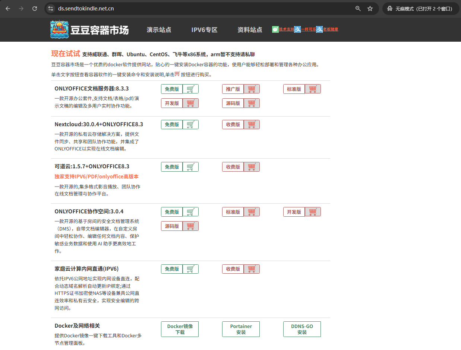
Task: Click 独家支持IPV6/PDF/onlyoffice高版本 text
Action: pyautogui.click(x=97, y=176)
